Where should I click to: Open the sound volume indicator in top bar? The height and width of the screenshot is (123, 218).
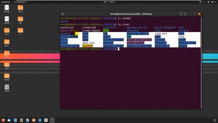click(x=208, y=2)
